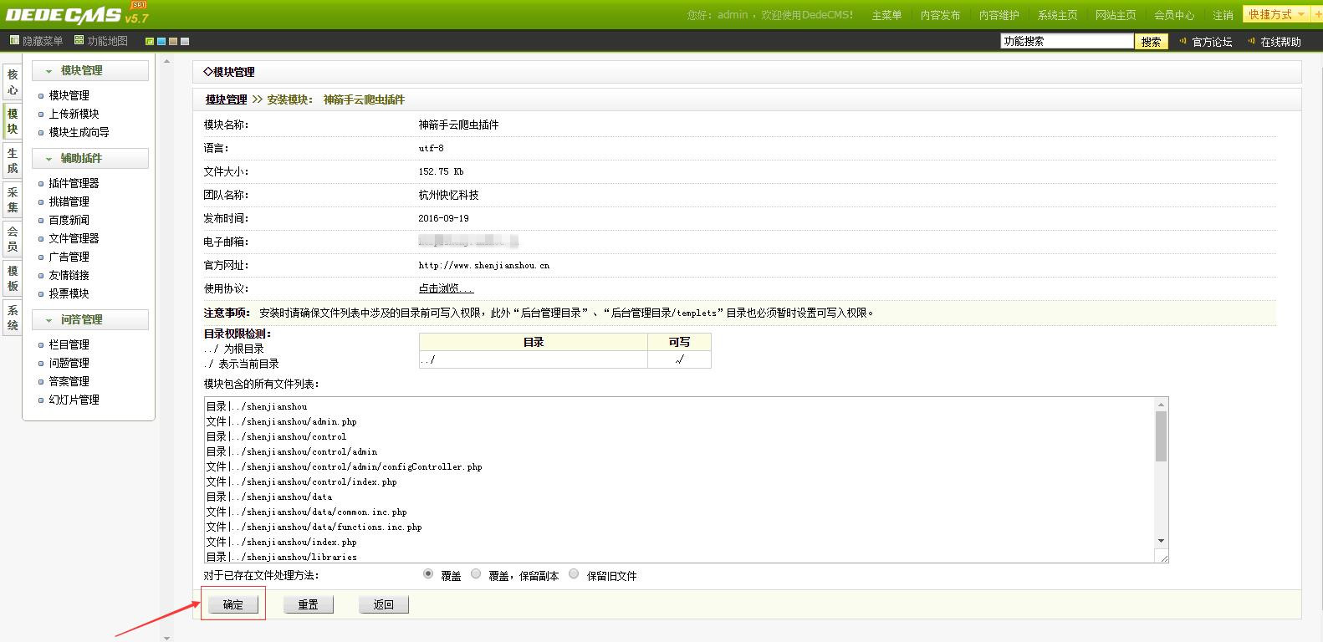Select the gray skin color swatch

click(x=185, y=41)
